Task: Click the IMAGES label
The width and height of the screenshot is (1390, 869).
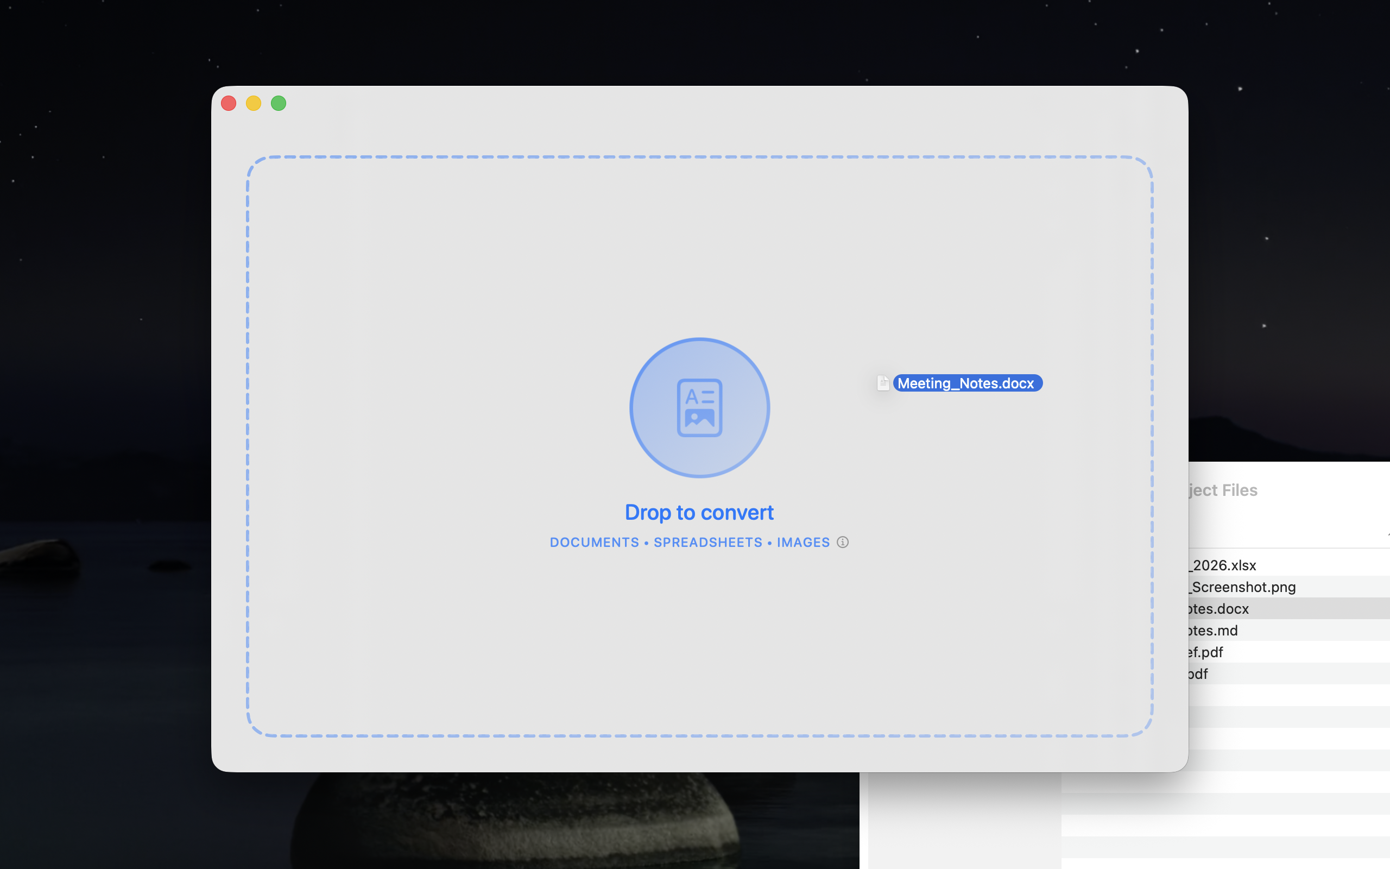Action: click(803, 542)
